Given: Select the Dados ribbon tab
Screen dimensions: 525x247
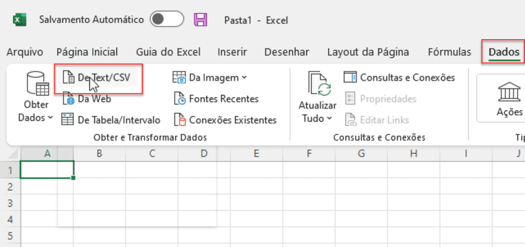Looking at the screenshot, I should click(504, 52).
